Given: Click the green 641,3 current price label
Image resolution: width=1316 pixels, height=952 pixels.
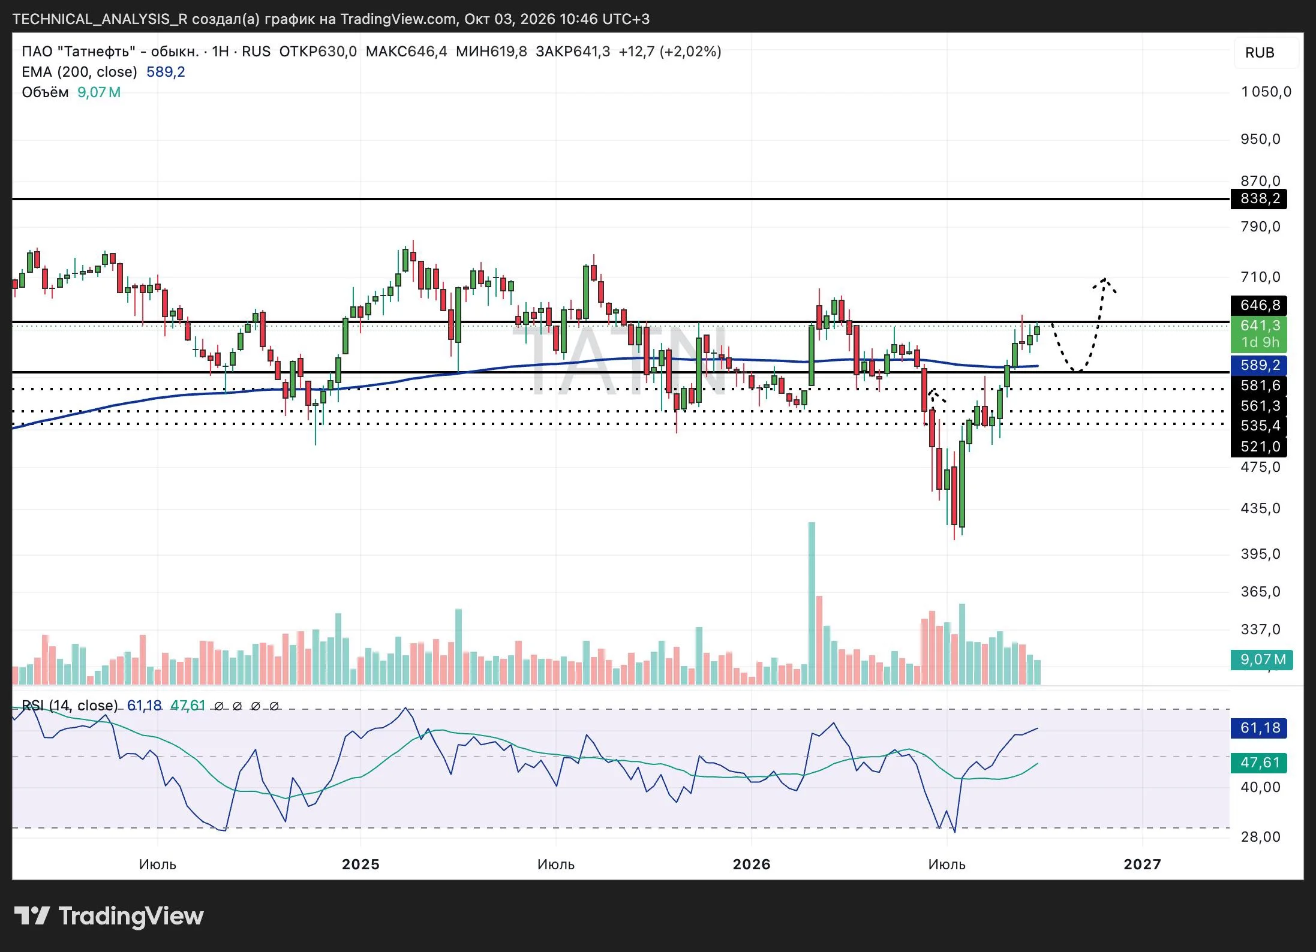Looking at the screenshot, I should tap(1260, 326).
